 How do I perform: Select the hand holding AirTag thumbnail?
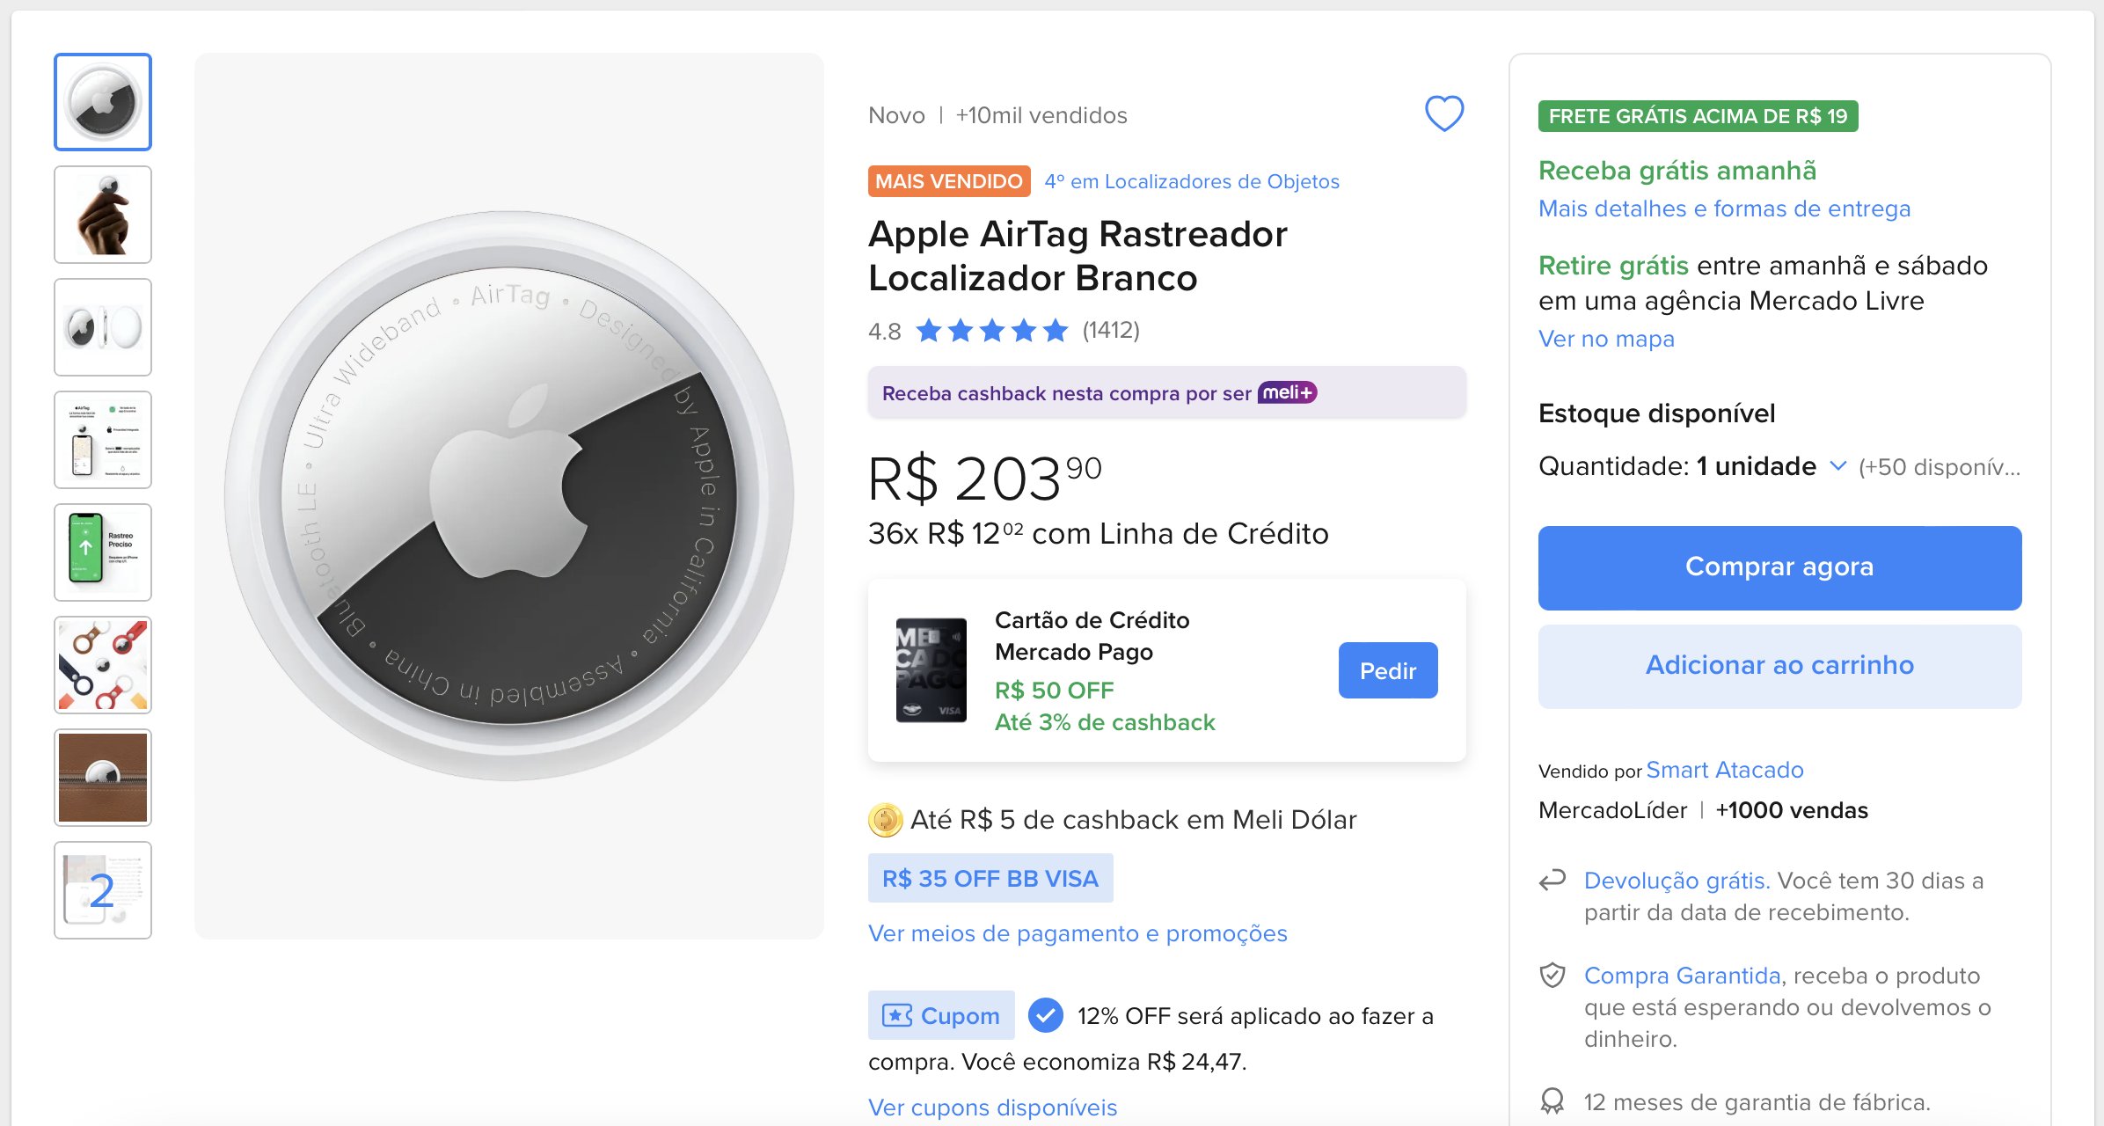(x=103, y=215)
